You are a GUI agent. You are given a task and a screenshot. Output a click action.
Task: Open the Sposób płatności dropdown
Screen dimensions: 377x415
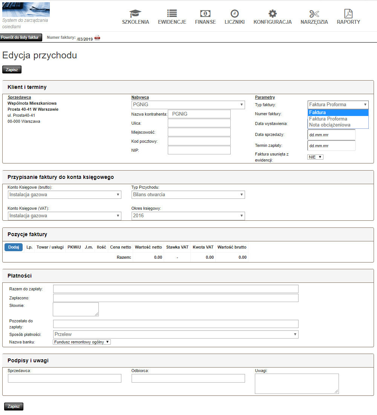tap(176, 334)
